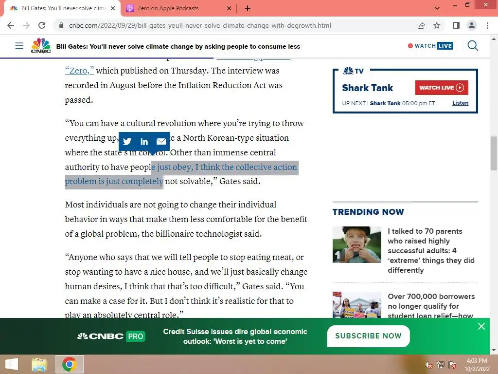Open the browser side panel
Screen dimensions: 498x374
456,25
